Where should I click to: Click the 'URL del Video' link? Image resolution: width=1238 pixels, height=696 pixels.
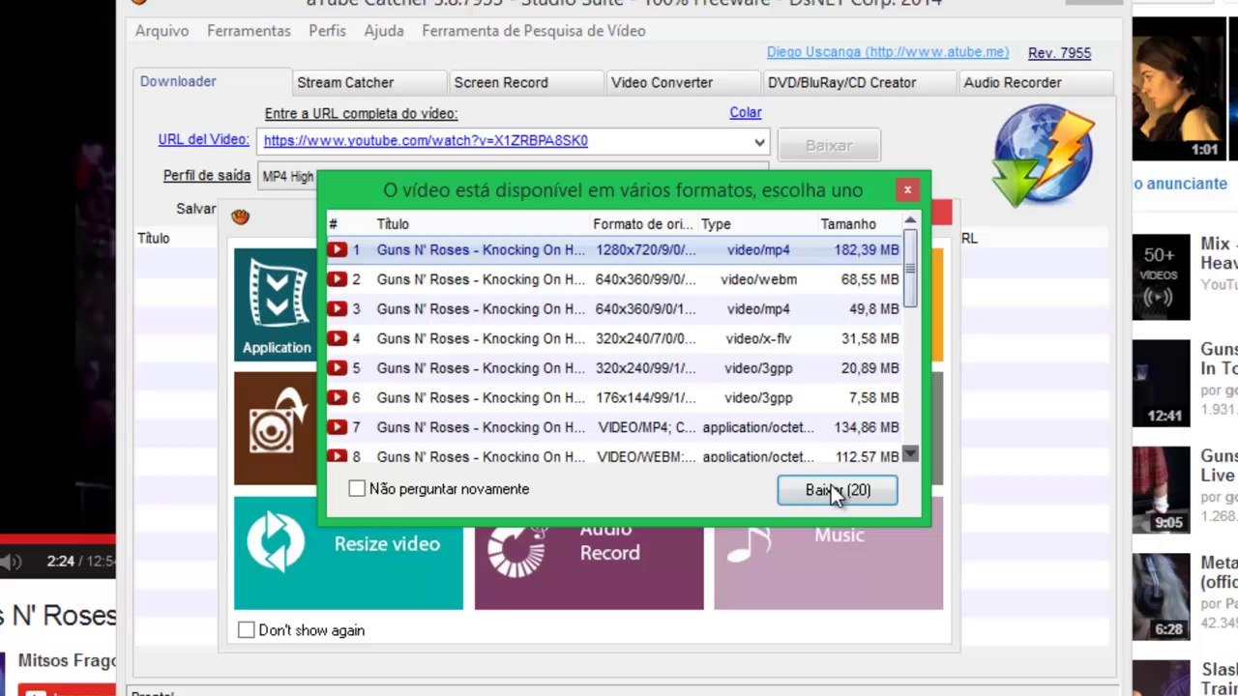[204, 139]
